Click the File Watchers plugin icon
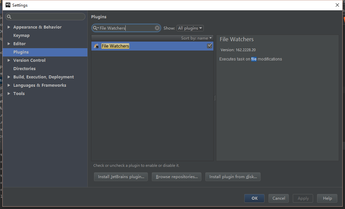This screenshot has height=209, width=345. (96, 46)
